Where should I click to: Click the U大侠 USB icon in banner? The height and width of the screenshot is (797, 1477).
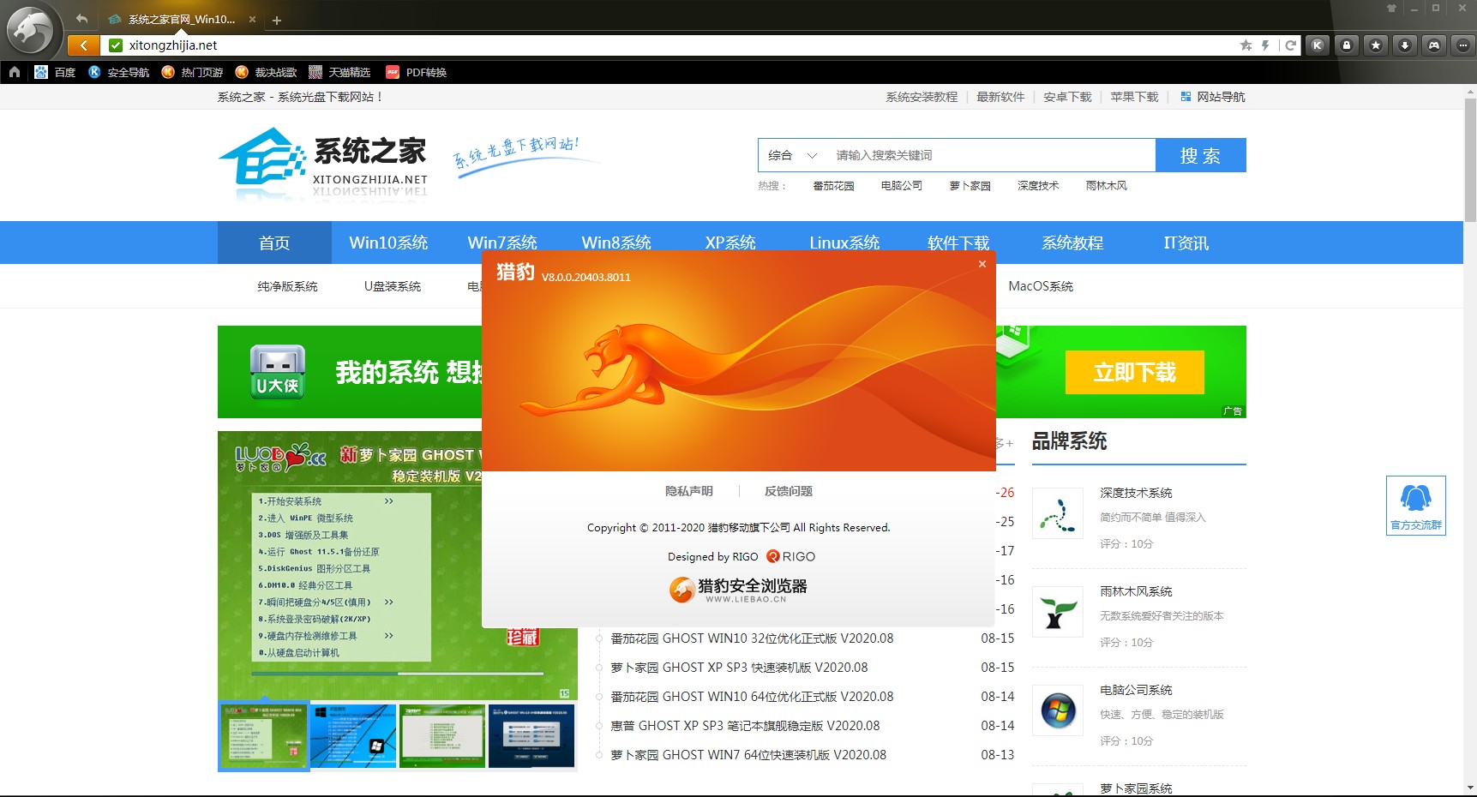click(x=278, y=372)
